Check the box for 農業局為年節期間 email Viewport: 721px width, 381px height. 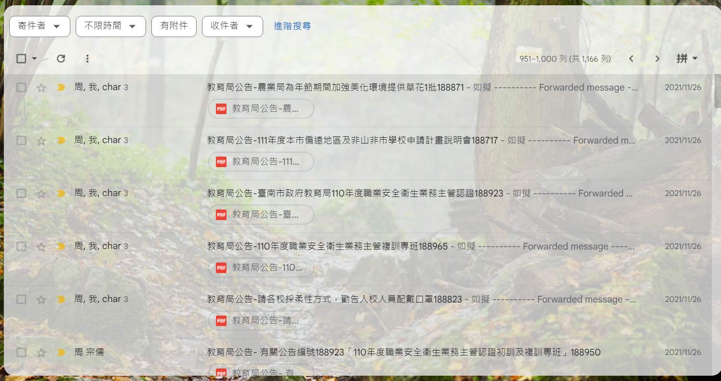click(21, 87)
